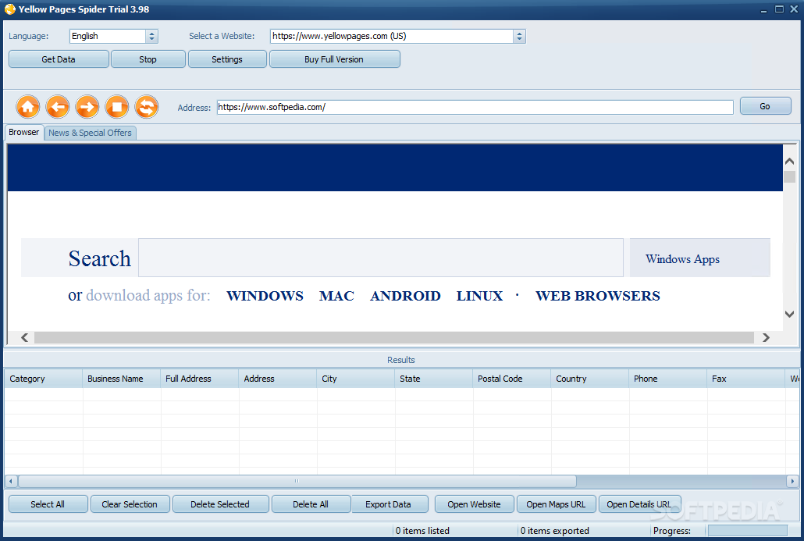Click the Full Address column header
This screenshot has height=541, width=804.
point(200,379)
